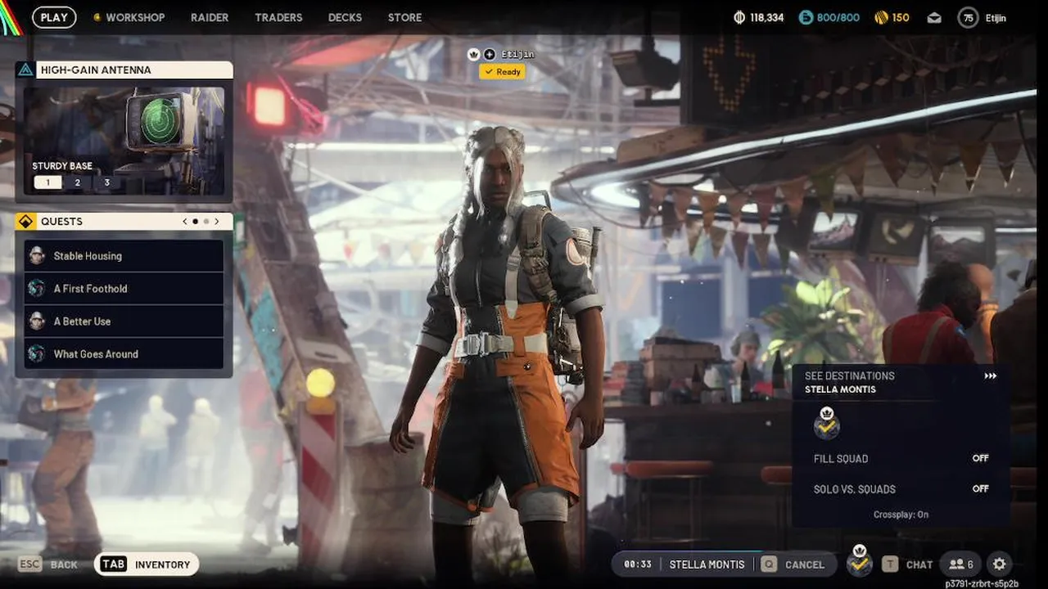The width and height of the screenshot is (1048, 589).
Task: Click the A First Foothold quest giver portrait
Action: (x=37, y=289)
